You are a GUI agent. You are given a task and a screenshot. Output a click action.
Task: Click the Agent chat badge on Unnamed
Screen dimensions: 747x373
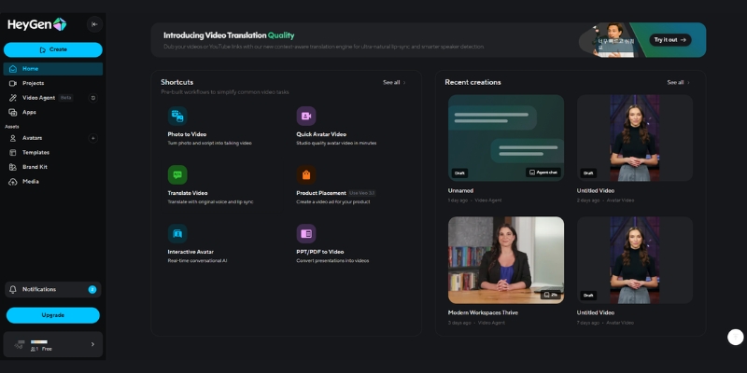[543, 173]
